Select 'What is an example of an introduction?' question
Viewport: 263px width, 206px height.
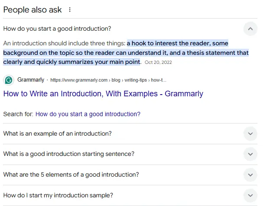point(57,134)
